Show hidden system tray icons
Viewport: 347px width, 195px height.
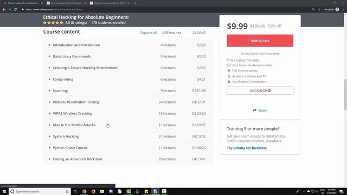304,191
